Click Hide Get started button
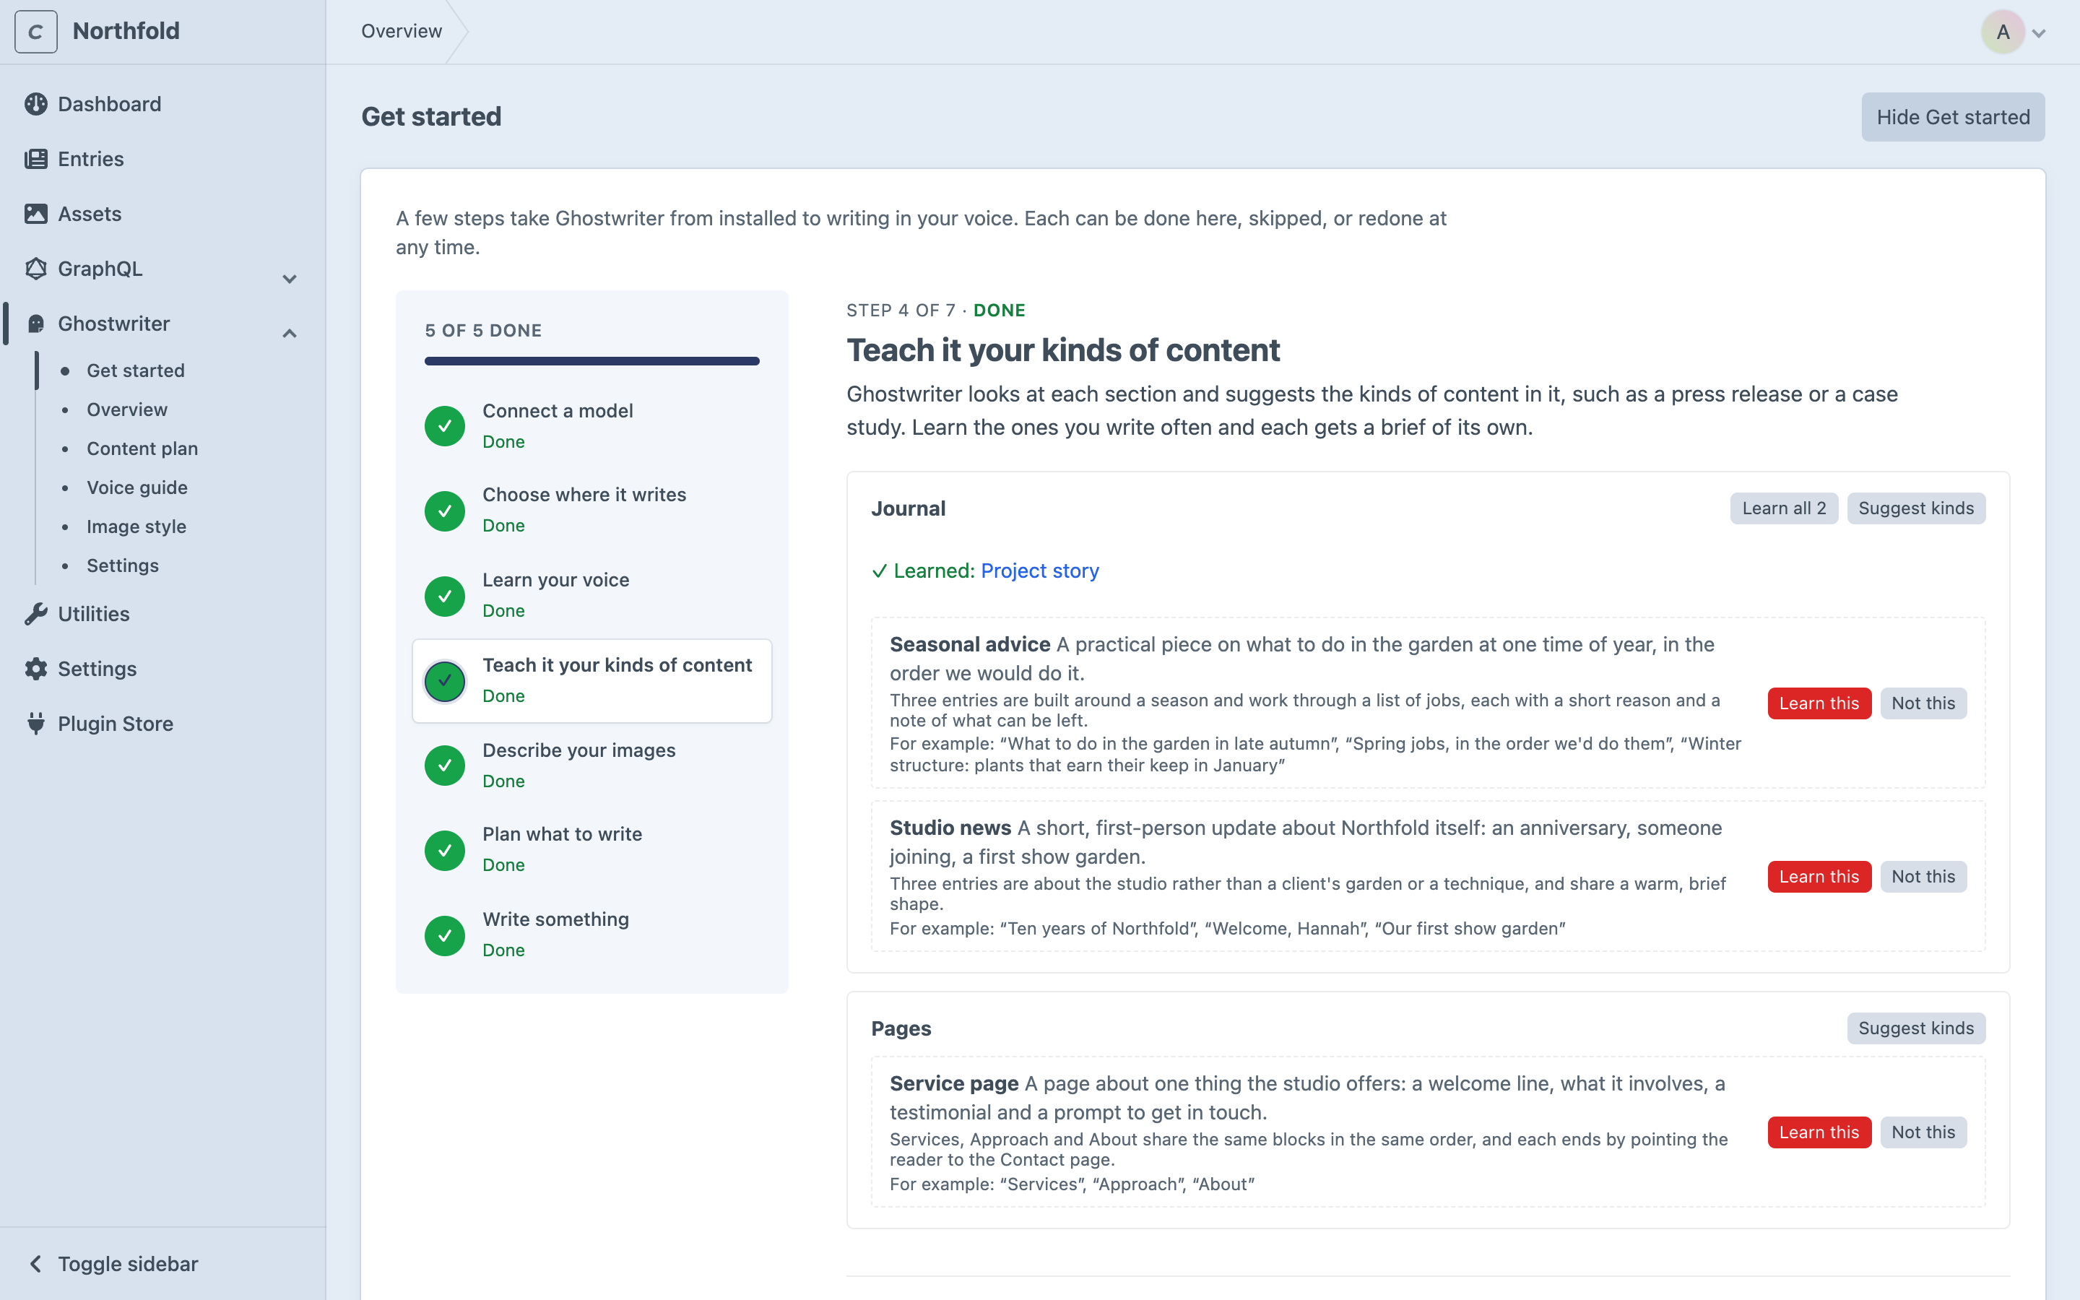 (1953, 117)
